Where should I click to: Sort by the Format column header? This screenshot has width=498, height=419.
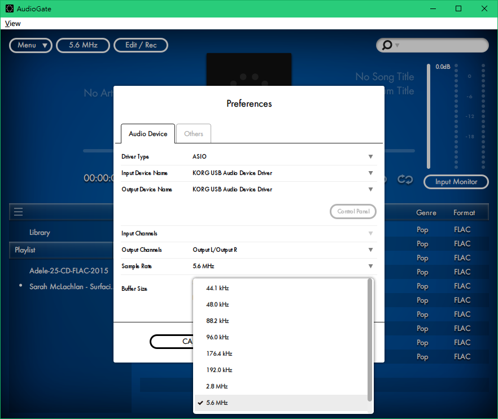coord(464,213)
